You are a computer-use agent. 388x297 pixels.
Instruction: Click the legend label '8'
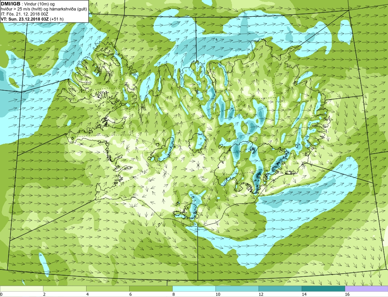pyautogui.click(x=173, y=294)
